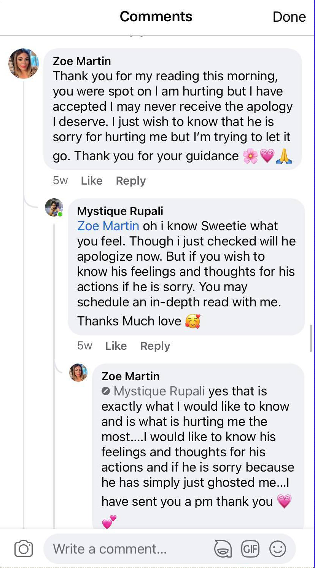Viewport: 315px width, 569px height.
Task: Like Mystique Rupali's reply
Action: coord(116,346)
